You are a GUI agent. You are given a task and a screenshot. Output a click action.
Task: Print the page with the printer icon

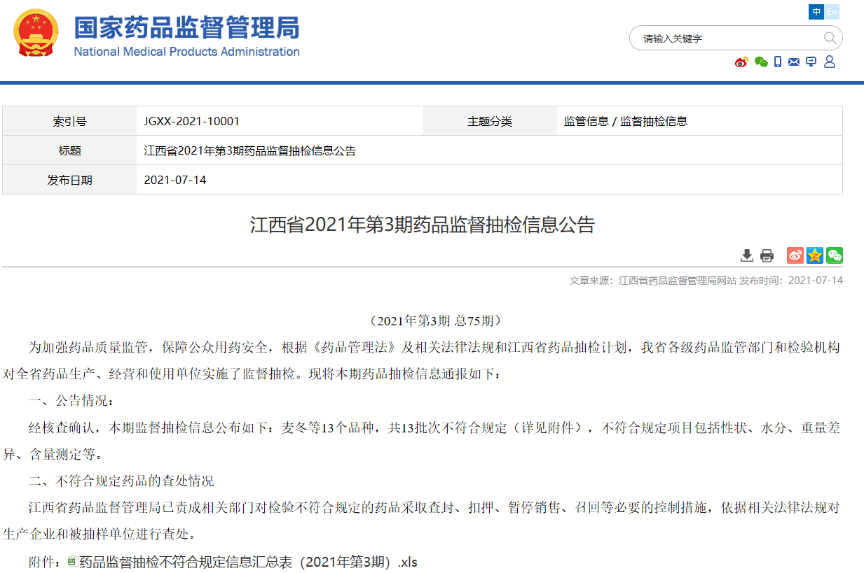click(767, 255)
